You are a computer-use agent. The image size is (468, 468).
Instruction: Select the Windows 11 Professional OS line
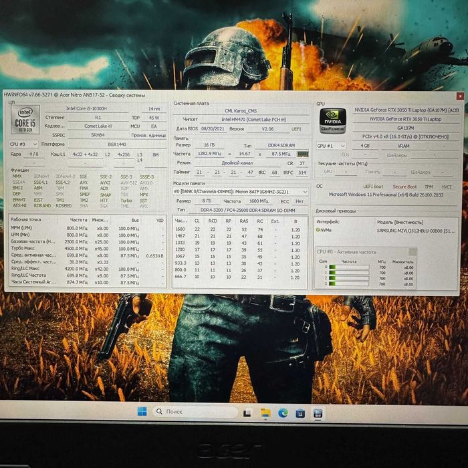(x=386, y=195)
